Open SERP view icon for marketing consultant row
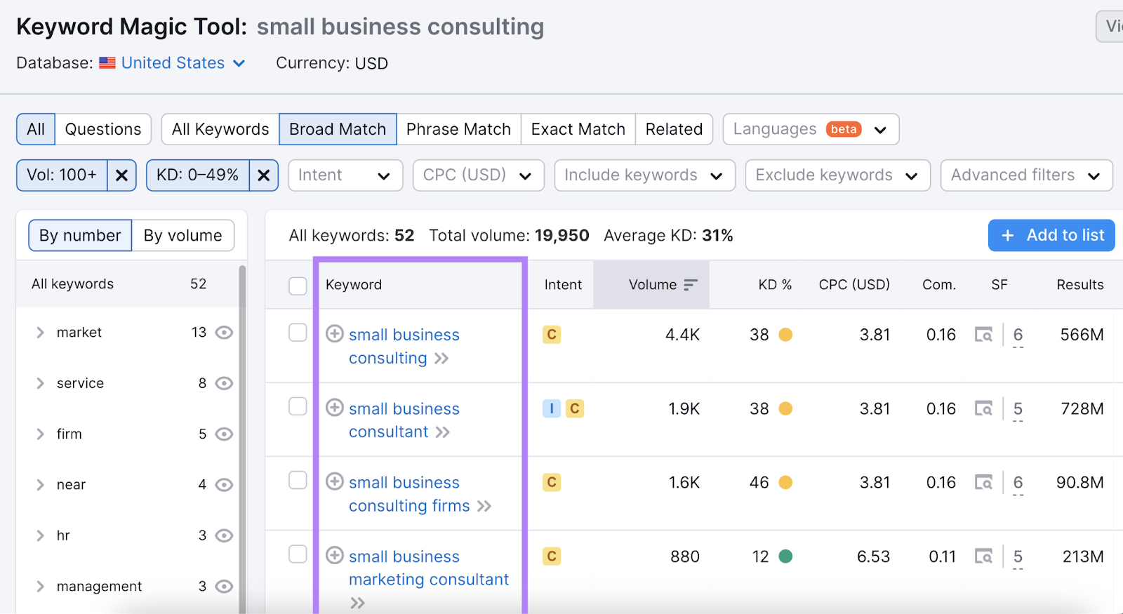 click(983, 556)
